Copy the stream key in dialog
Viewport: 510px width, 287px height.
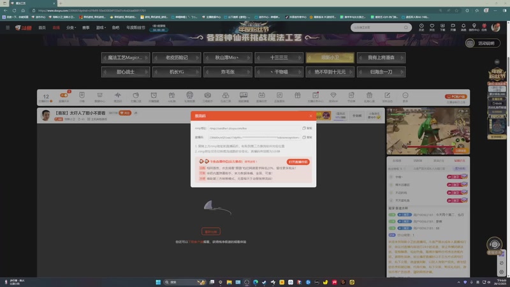point(307,137)
